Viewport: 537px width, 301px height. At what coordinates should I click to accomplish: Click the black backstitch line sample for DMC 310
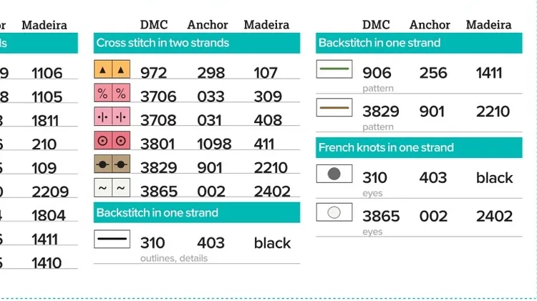(112, 239)
